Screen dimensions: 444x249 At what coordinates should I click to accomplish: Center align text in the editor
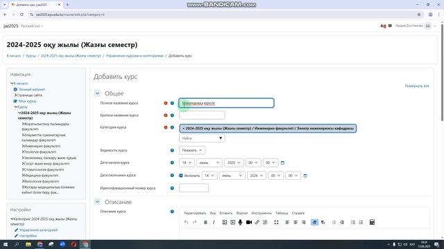coord(296,223)
